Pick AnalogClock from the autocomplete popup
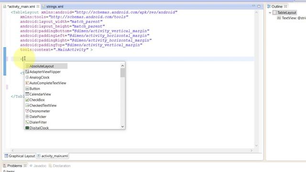This screenshot has width=306, height=172. 39,77
